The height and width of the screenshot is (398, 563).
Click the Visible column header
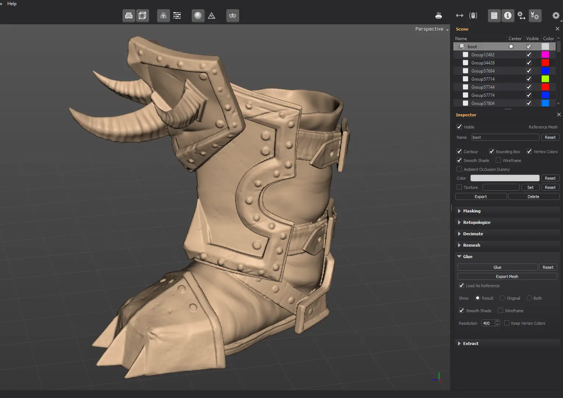tap(532, 38)
